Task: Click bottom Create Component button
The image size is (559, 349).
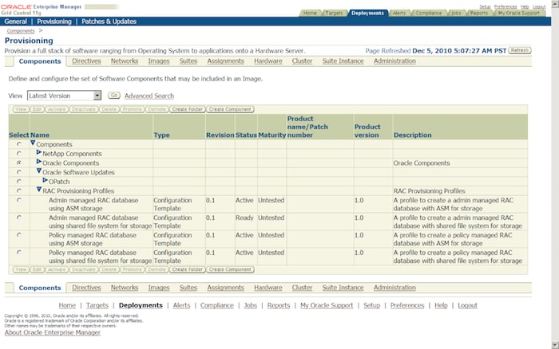Action: click(230, 269)
